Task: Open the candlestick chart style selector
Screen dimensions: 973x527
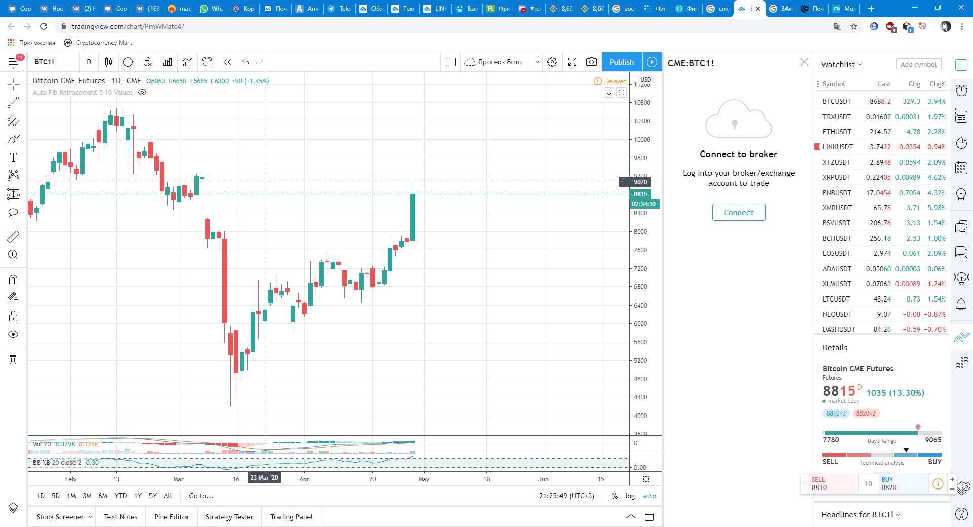Action: point(108,62)
